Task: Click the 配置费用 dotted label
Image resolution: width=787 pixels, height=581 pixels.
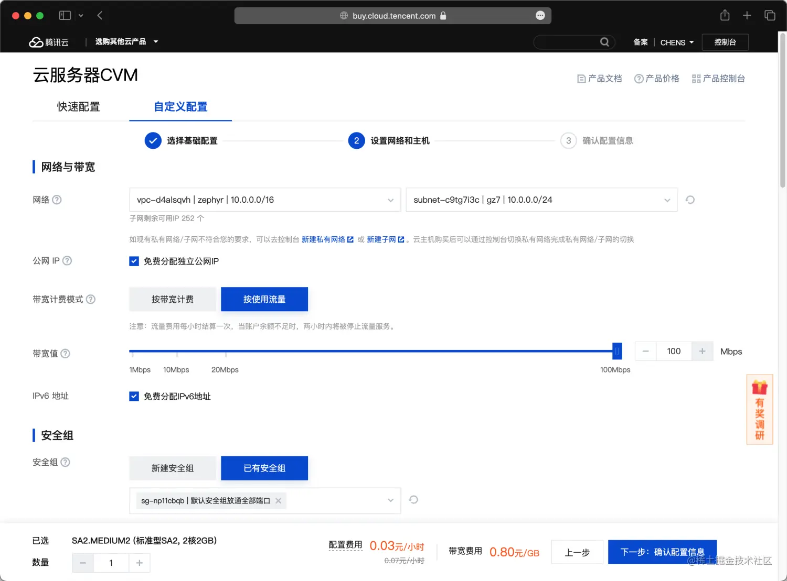Action: coord(346,545)
